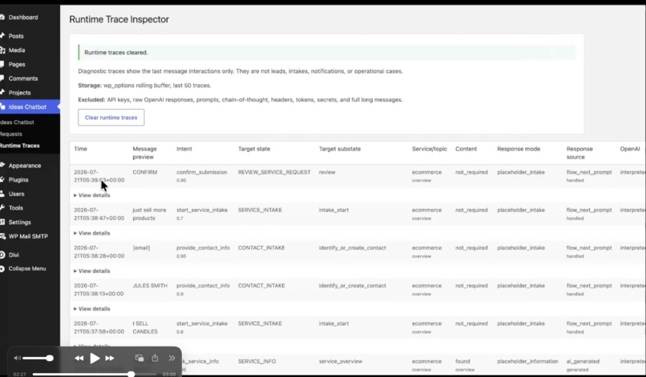Viewport: 646px width, 377px height.
Task: Click the Divi logo icon in sidebar
Action: coord(2,255)
